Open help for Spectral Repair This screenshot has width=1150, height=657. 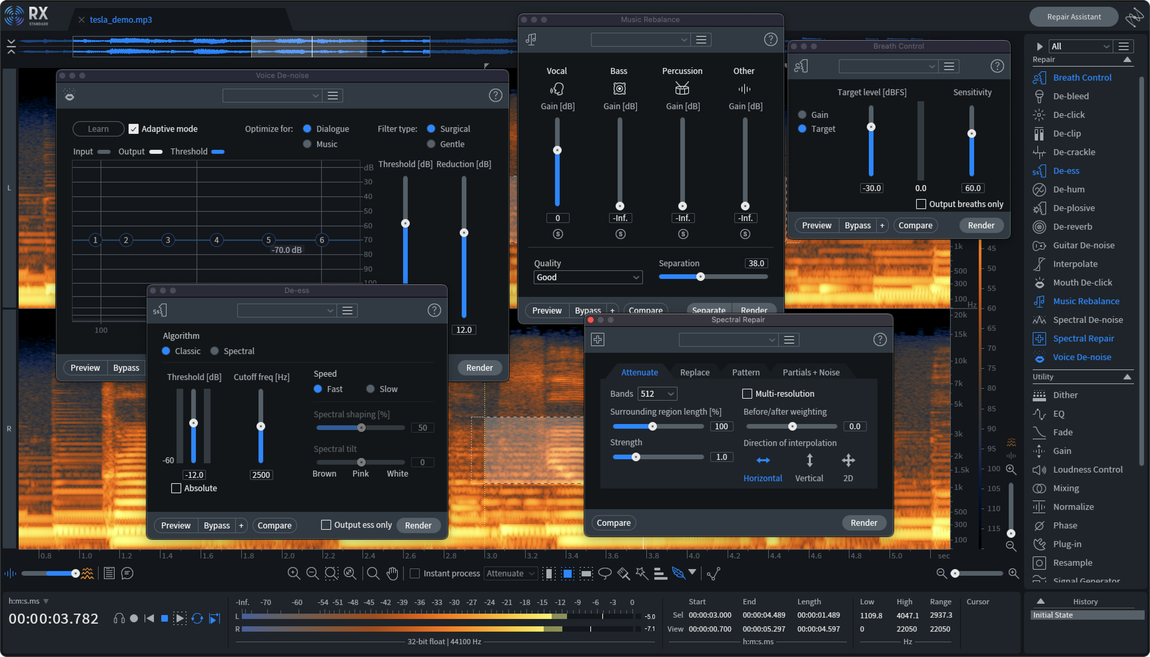880,340
